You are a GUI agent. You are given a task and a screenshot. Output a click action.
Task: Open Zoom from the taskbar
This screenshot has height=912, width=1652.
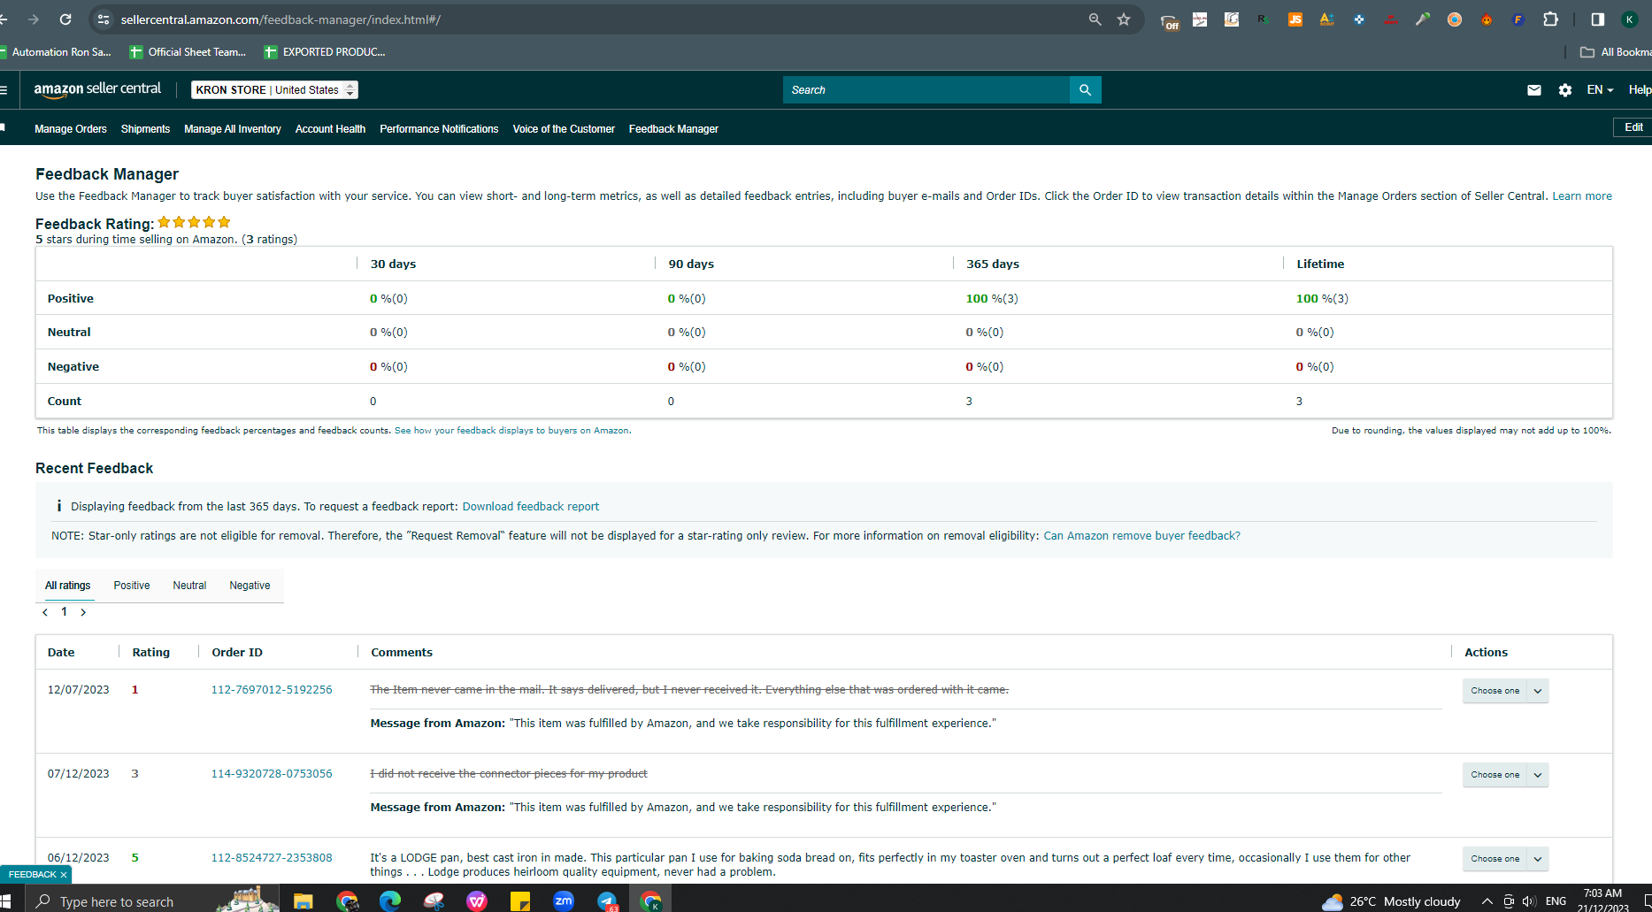click(564, 901)
